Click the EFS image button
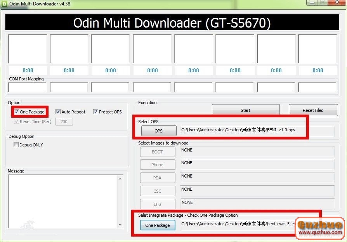 pos(158,204)
